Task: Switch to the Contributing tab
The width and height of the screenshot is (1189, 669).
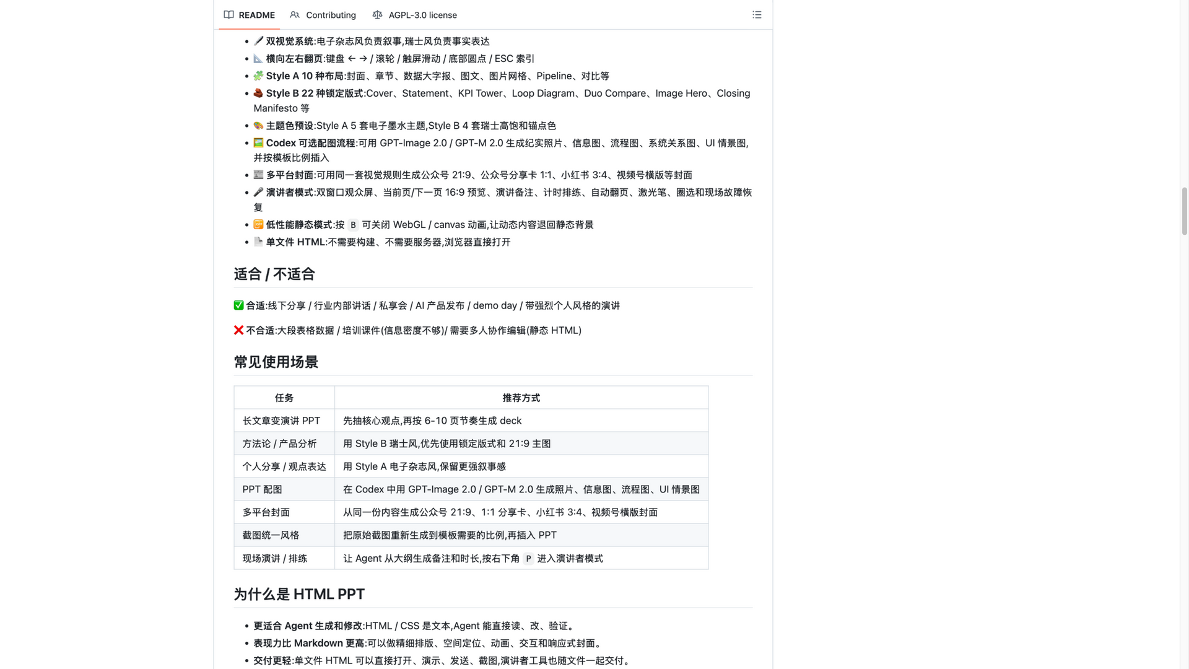Action: coord(323,15)
